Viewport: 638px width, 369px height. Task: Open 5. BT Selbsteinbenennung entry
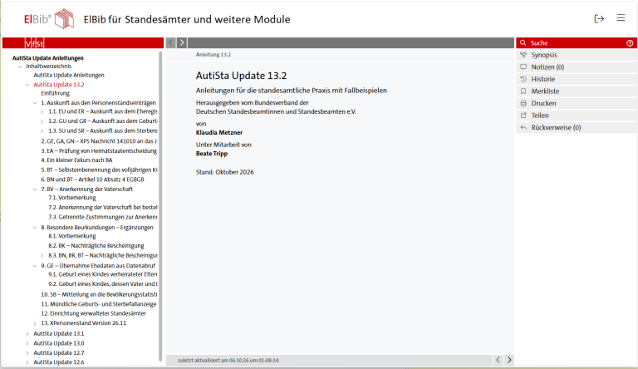coord(99,170)
